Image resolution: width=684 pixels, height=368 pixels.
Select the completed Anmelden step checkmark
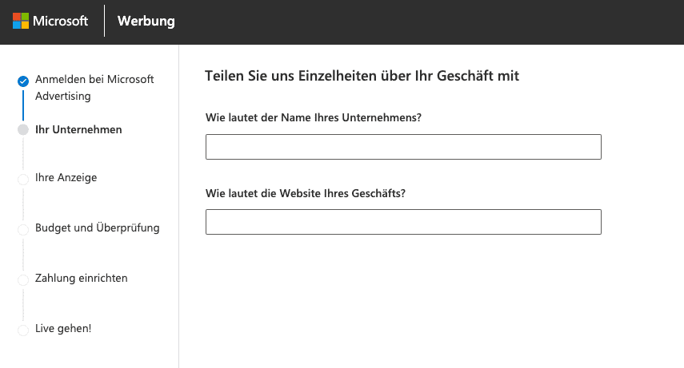pyautogui.click(x=23, y=81)
